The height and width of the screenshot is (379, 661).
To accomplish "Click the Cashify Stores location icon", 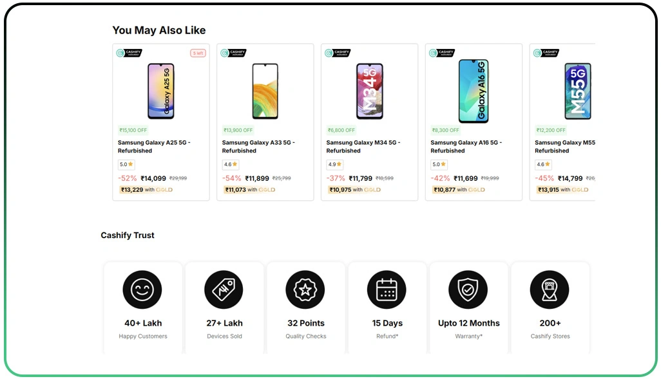I will (550, 289).
